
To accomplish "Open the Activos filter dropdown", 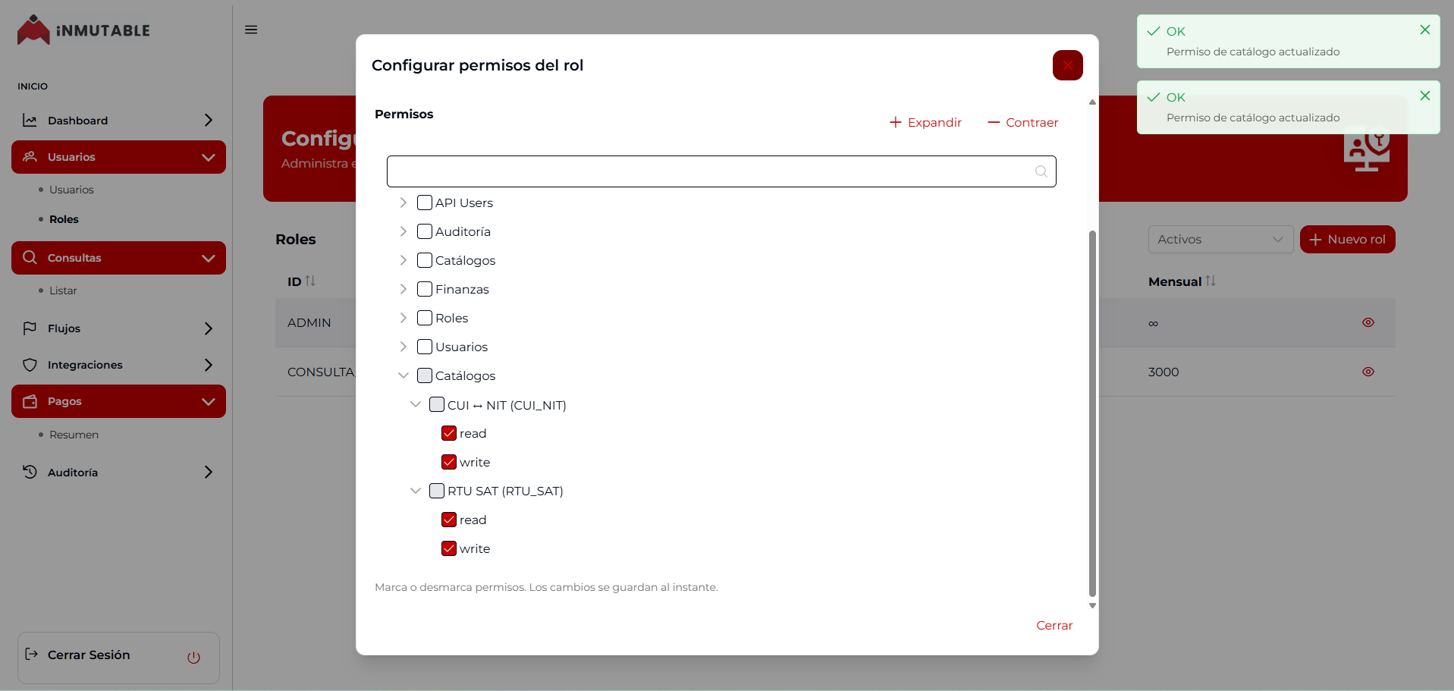I will (x=1220, y=240).
